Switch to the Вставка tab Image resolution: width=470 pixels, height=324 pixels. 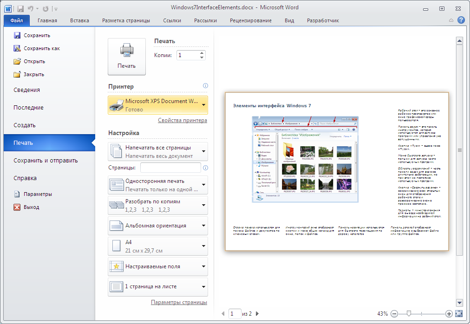coord(79,20)
